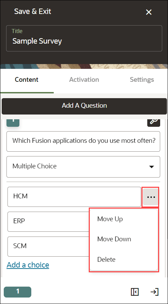Open the Multiple Choice question type combo box

(x=83, y=167)
